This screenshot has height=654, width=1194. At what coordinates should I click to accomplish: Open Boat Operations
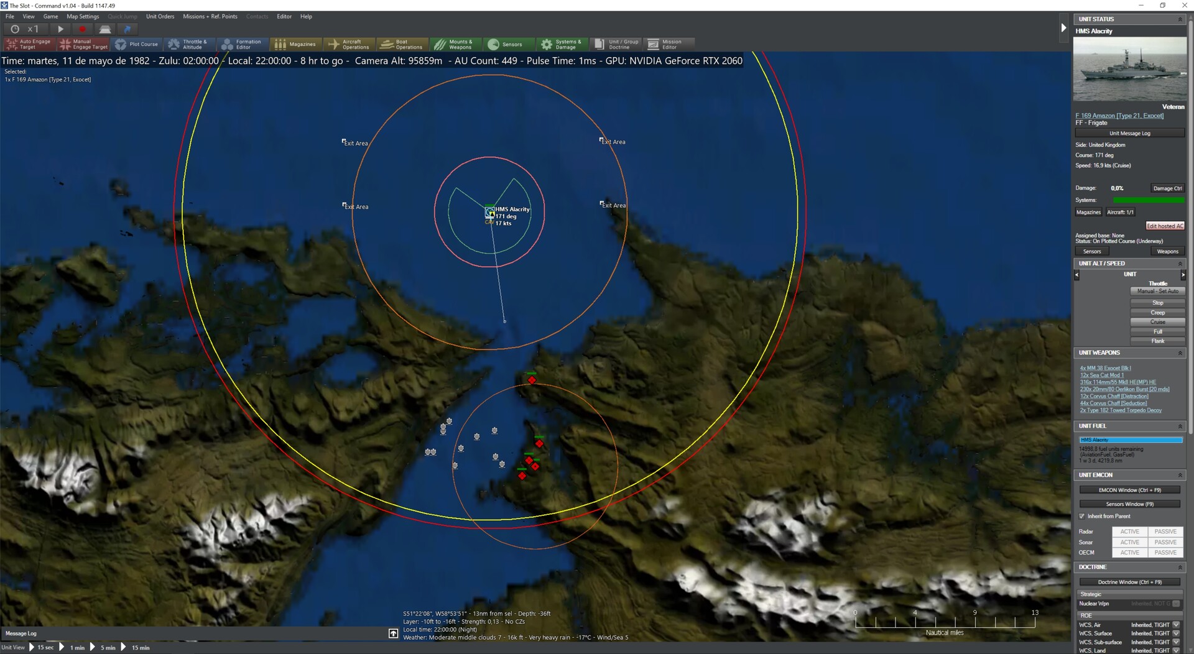(402, 44)
